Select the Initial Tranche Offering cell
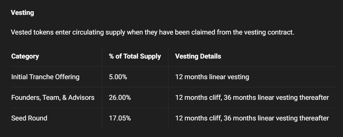The width and height of the screenshot is (343, 137). (x=45, y=77)
